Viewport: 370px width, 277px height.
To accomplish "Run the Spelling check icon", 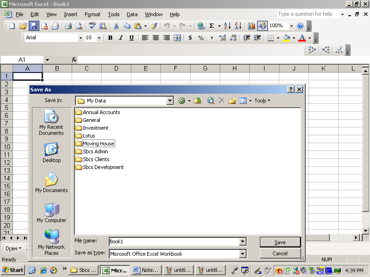I will 92,26.
